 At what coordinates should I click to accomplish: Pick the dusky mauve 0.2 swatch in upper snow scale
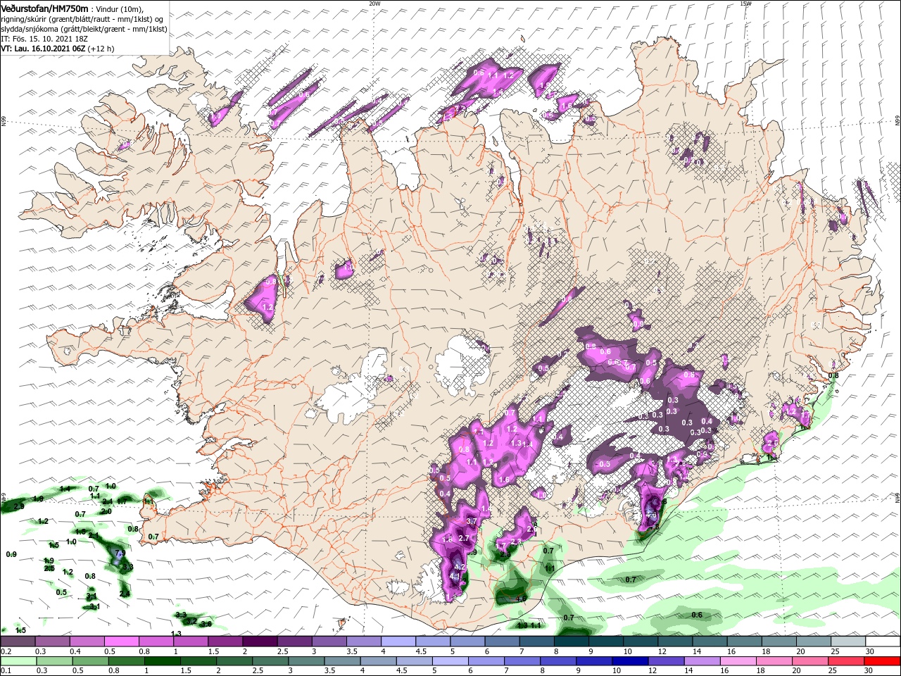coord(18,641)
